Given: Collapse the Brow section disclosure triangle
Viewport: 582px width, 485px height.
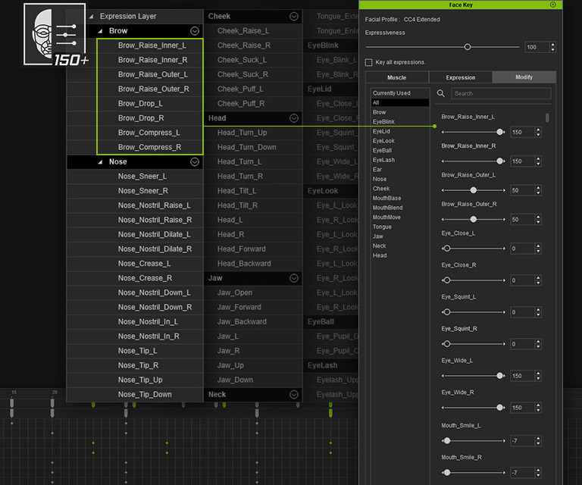Looking at the screenshot, I should (x=101, y=31).
